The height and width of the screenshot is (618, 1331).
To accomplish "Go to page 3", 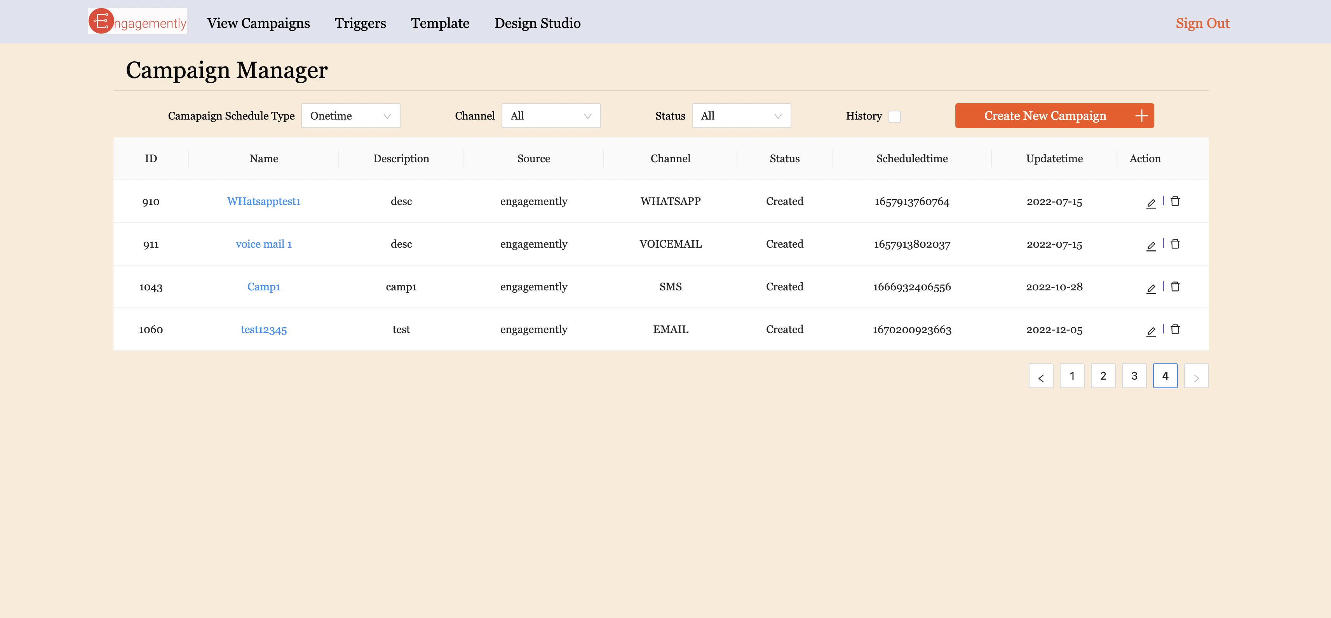I will [1134, 376].
